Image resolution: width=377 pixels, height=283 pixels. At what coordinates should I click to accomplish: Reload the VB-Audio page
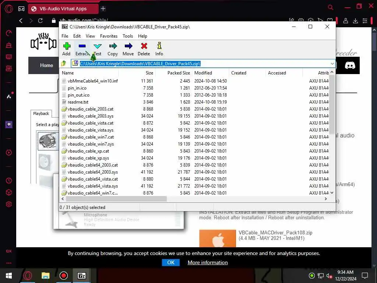point(40,21)
